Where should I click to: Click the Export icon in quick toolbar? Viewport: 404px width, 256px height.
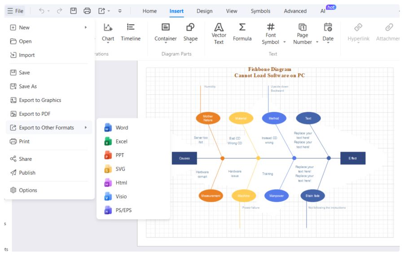(x=101, y=11)
